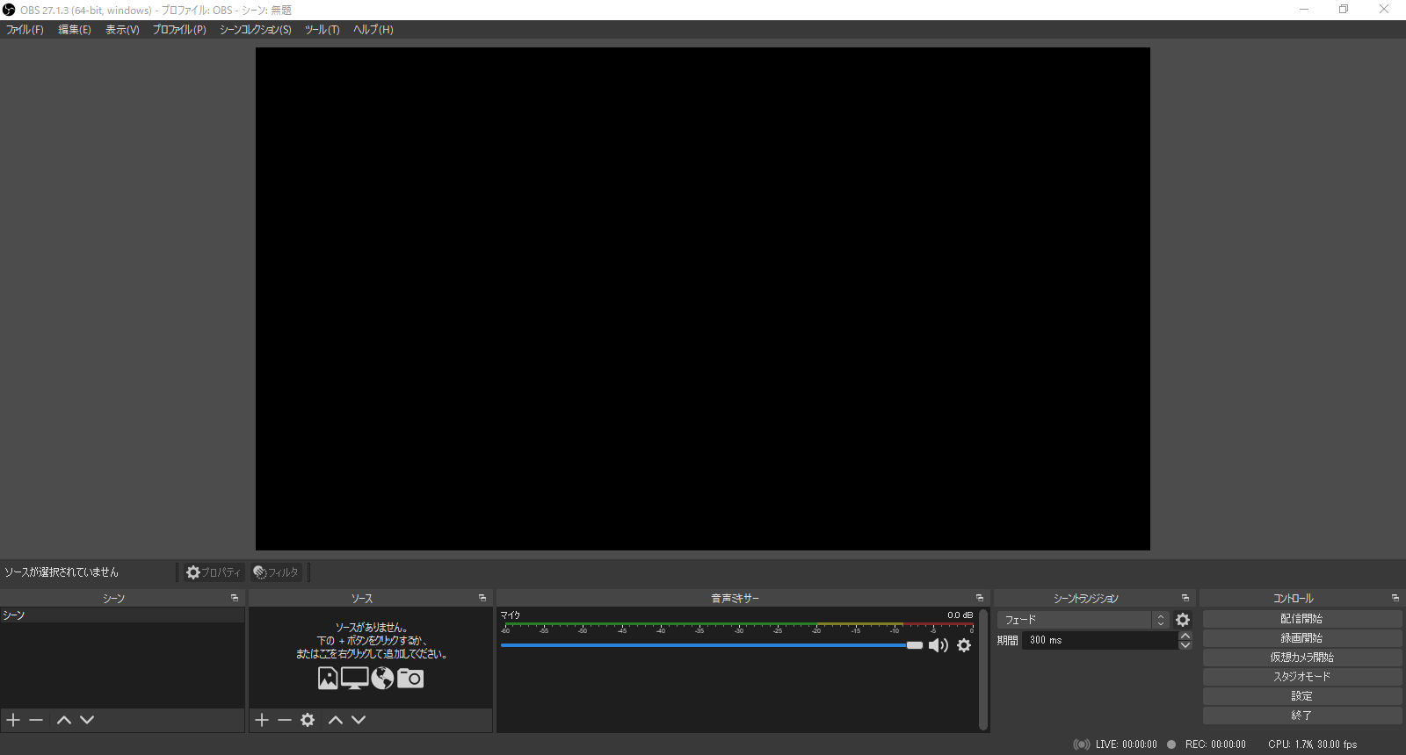Select the シーン item in scenes list
The image size is (1406, 755).
pos(122,615)
